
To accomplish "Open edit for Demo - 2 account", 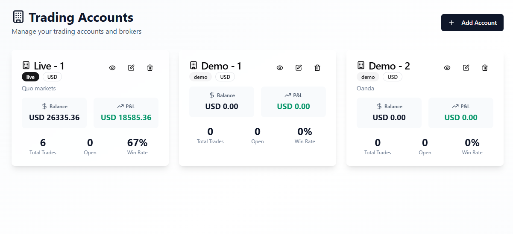I will pos(466,68).
